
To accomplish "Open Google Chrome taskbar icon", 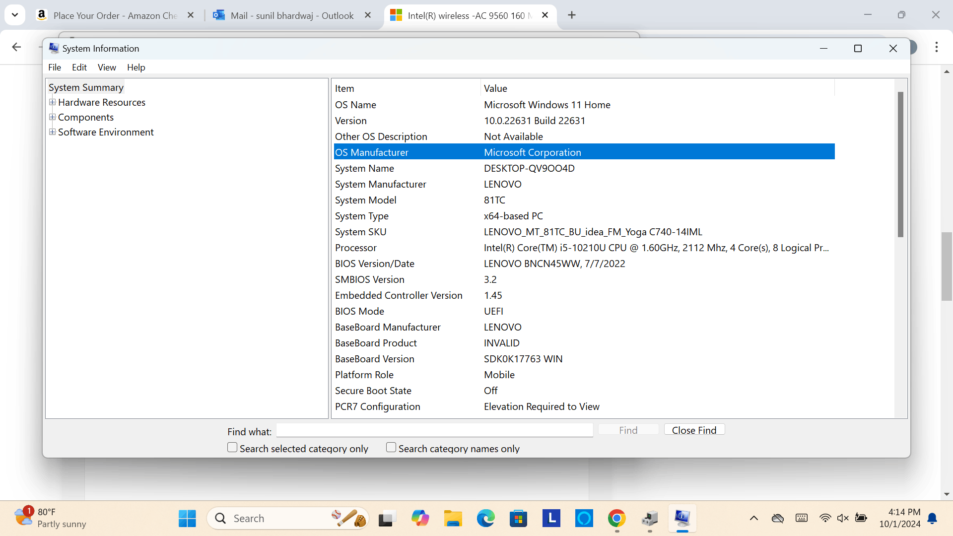I will coord(616,519).
